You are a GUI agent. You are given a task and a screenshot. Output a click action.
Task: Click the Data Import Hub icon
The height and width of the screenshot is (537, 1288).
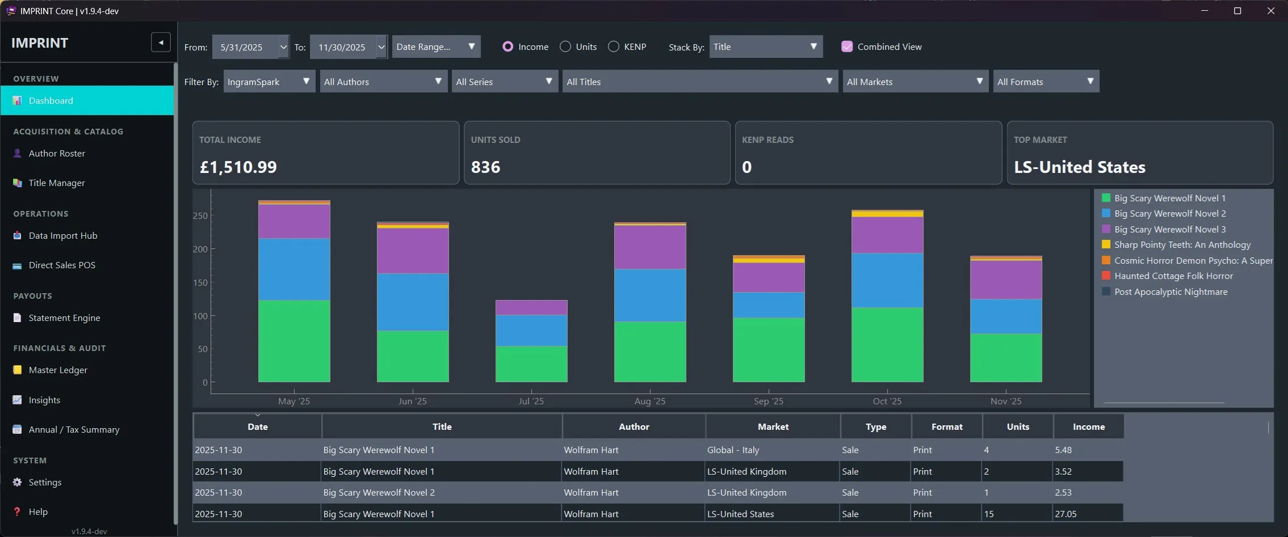click(18, 235)
